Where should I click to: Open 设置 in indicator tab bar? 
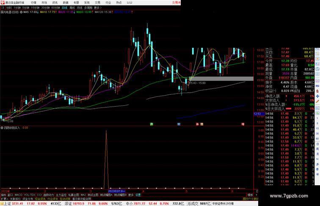[138, 195]
